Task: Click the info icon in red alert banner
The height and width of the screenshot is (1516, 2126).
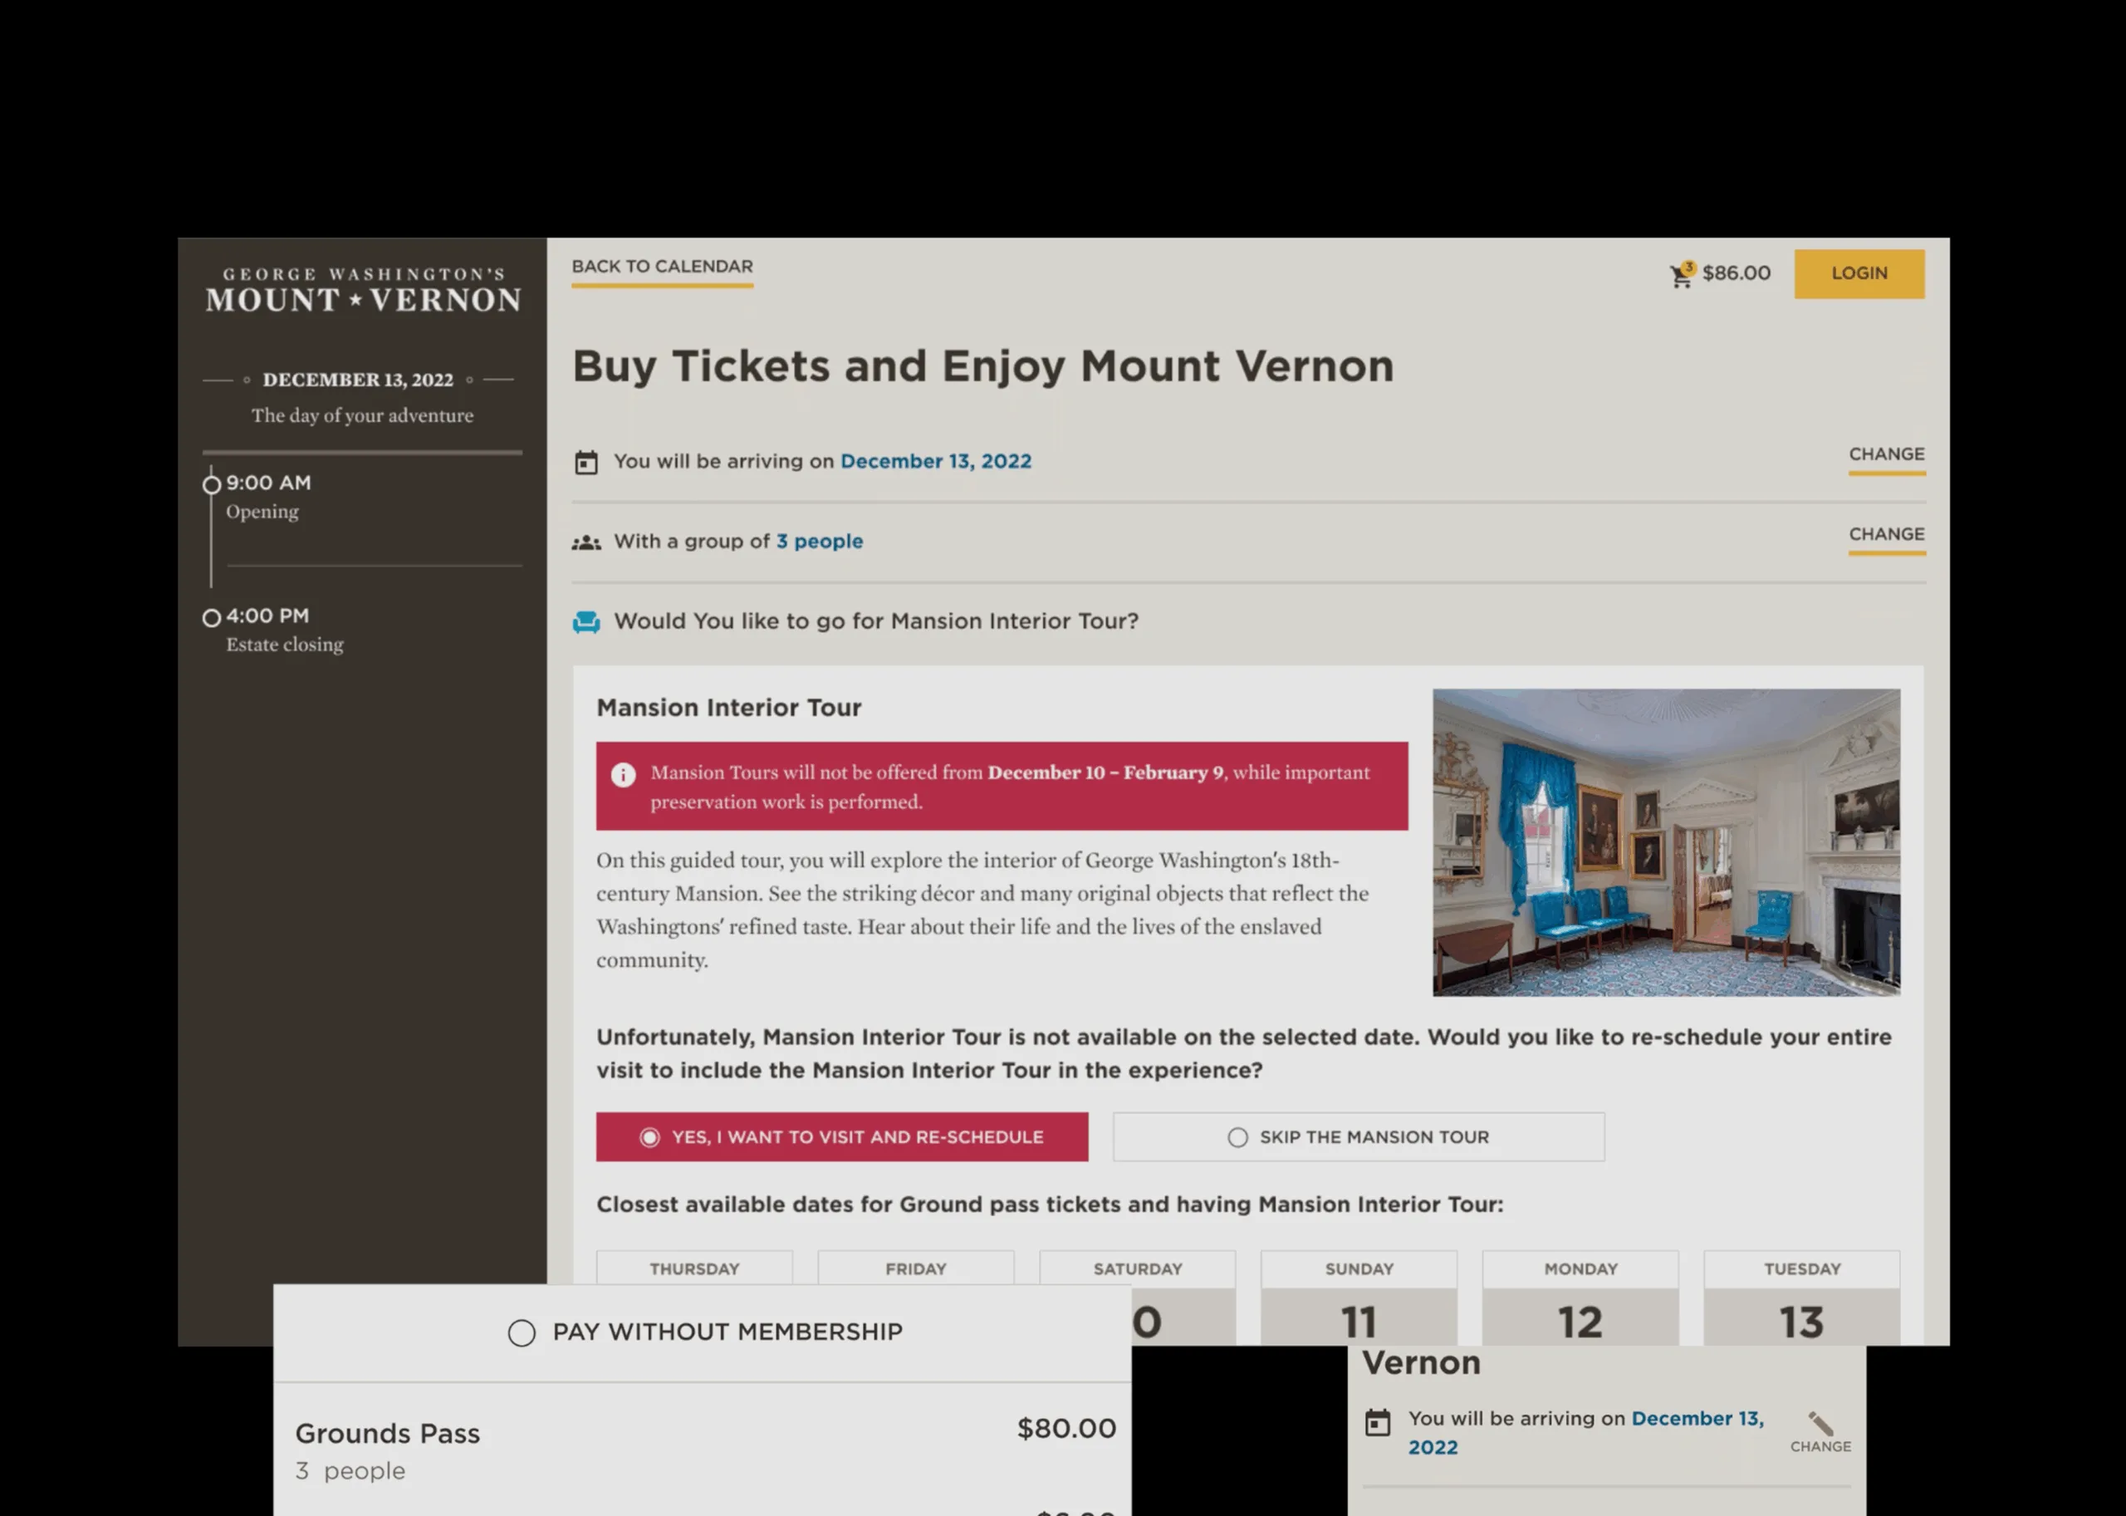Action: click(x=624, y=775)
